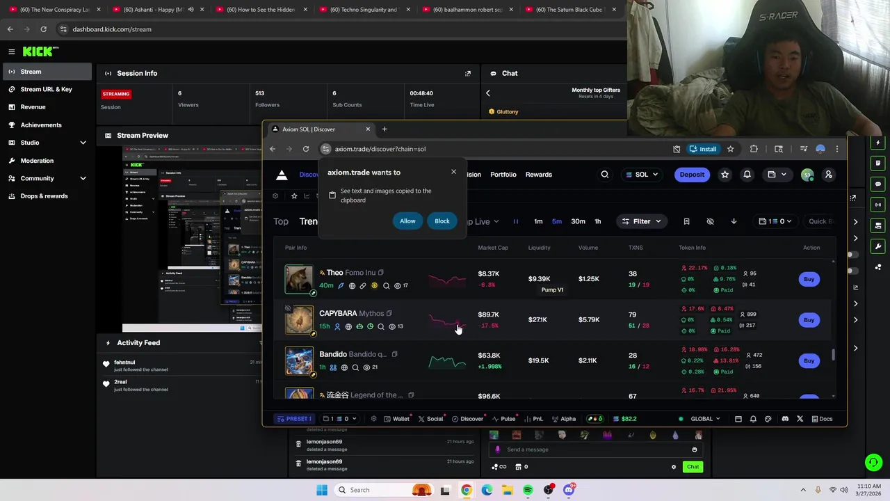Collapse chat panel with left arrow
Screen dimensions: 890x501
click(487, 93)
